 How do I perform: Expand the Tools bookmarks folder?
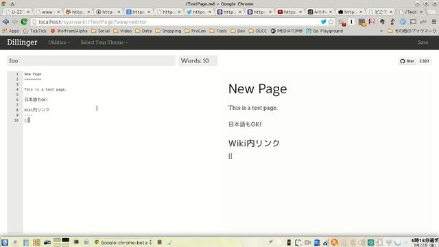pos(218,31)
